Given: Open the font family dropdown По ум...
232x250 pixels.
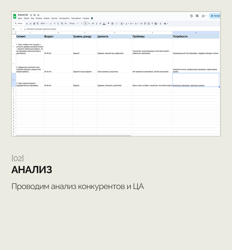Looking at the screenshot, I should click(x=74, y=24).
